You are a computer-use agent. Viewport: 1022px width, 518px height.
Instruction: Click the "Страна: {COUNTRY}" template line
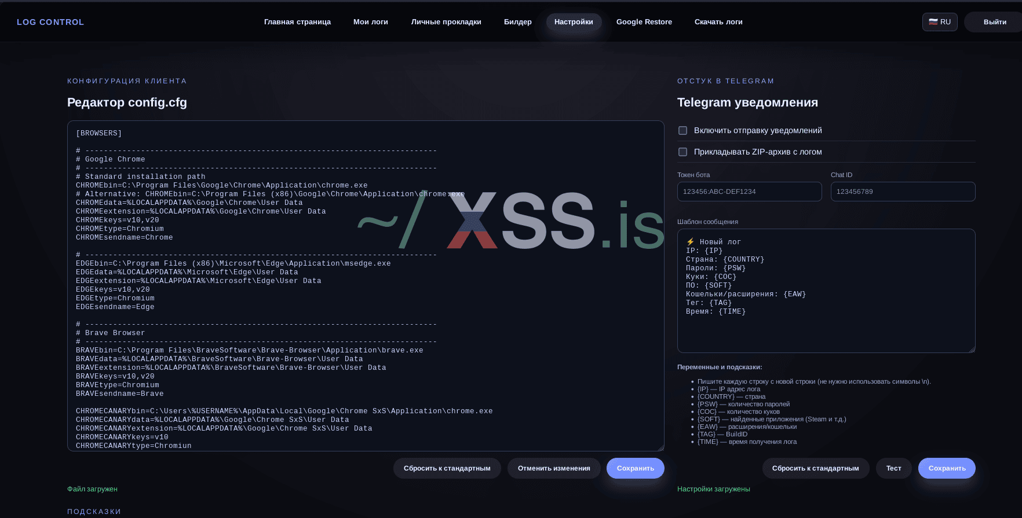tap(725, 259)
